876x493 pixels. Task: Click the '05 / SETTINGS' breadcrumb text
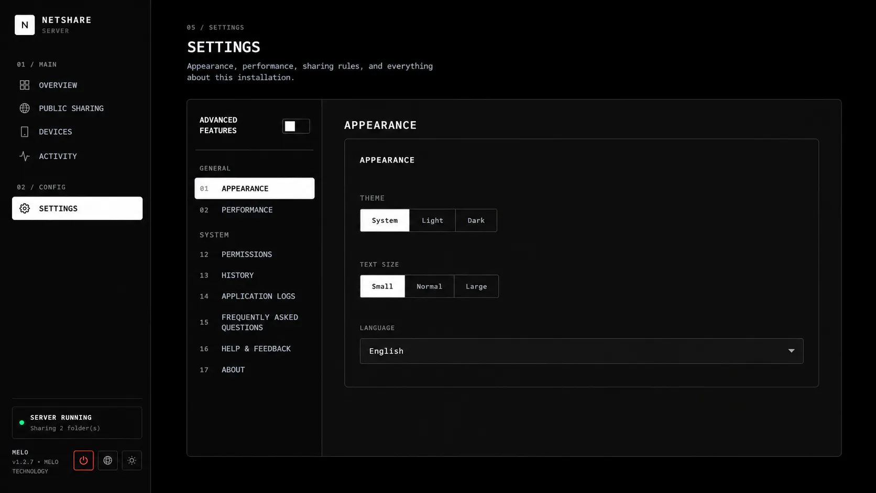(x=215, y=27)
